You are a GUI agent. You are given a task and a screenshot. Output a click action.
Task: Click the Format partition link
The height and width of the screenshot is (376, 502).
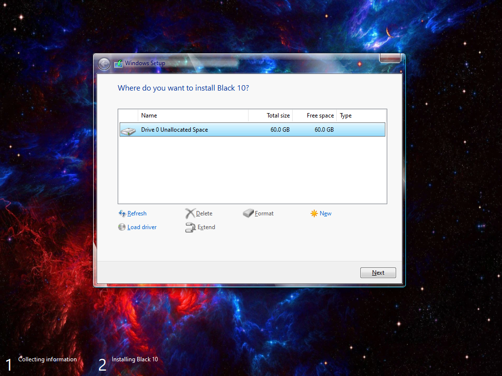(264, 213)
